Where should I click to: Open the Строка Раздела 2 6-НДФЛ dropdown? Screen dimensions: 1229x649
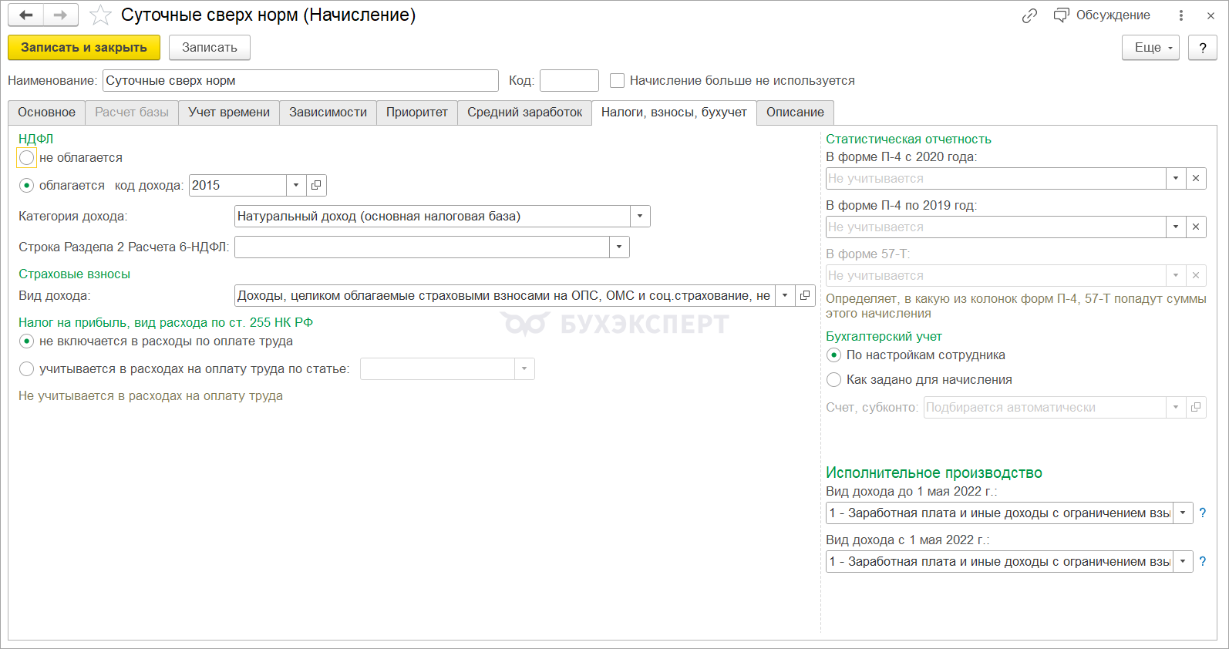coord(619,247)
